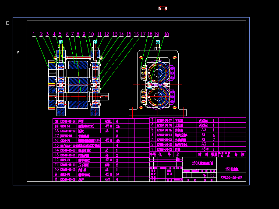Click parts list row number 15 cell

(57, 145)
